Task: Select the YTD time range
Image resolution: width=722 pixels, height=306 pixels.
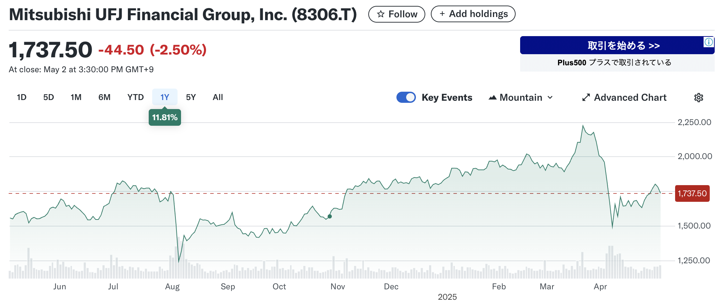Action: tap(135, 97)
